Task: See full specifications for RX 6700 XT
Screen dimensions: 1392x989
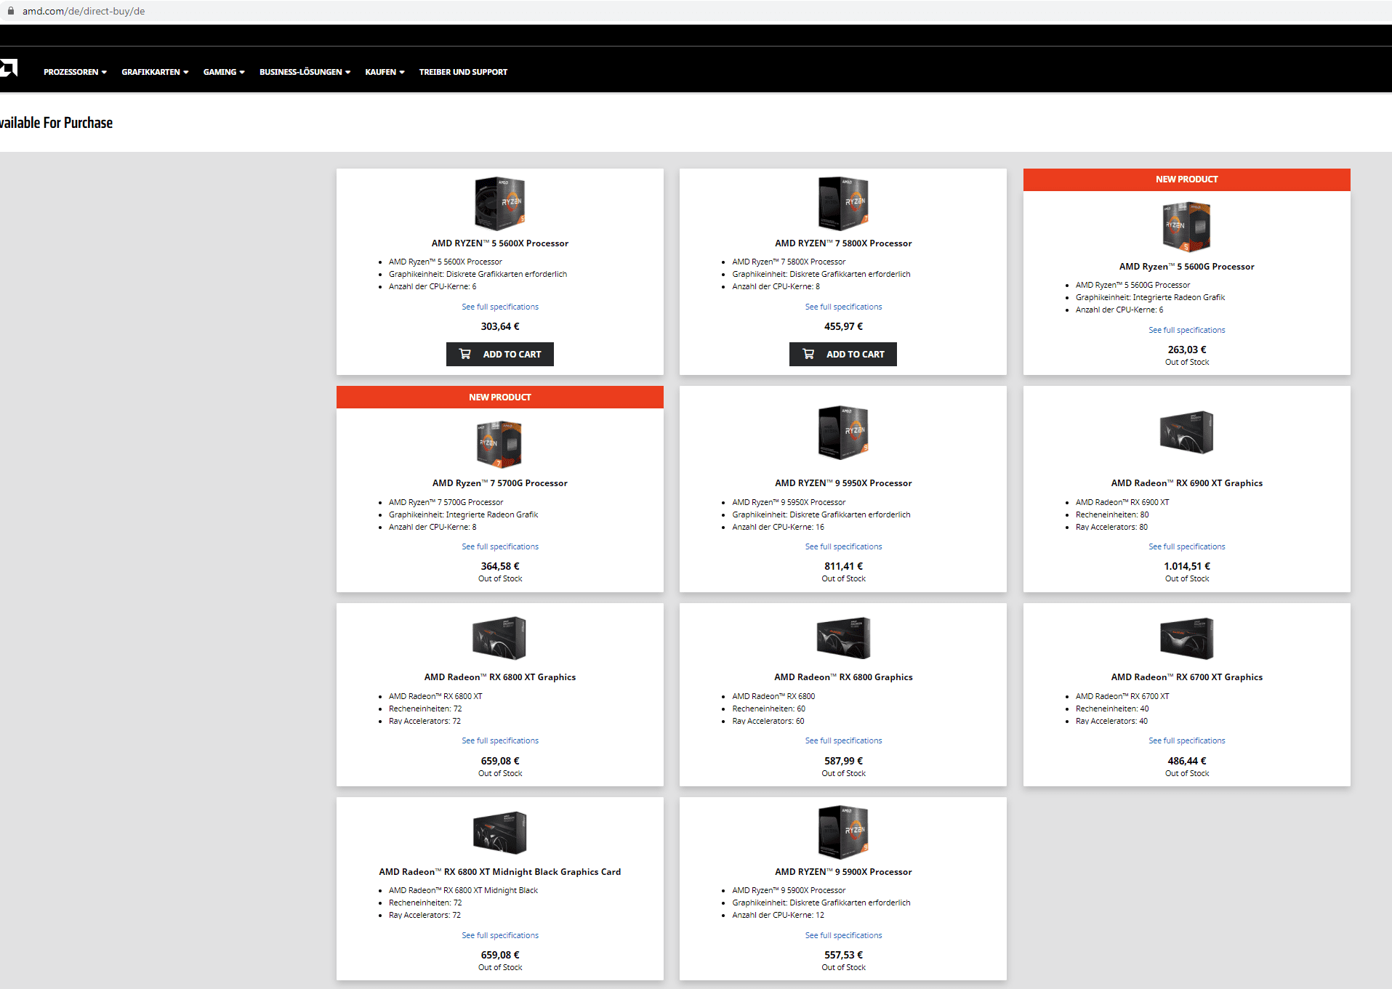Action: [1187, 740]
